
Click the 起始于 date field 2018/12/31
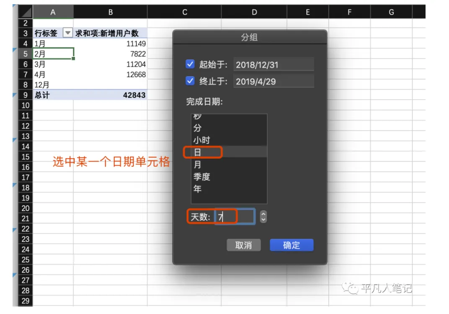coord(274,64)
